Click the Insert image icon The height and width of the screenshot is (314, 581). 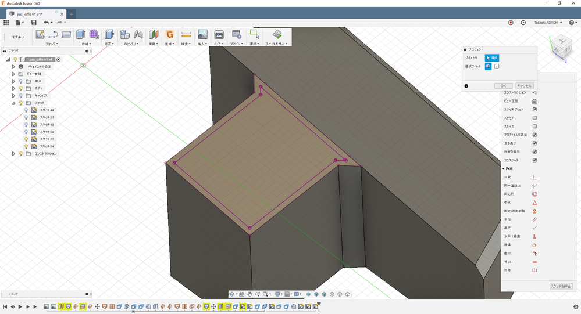[x=202, y=35]
